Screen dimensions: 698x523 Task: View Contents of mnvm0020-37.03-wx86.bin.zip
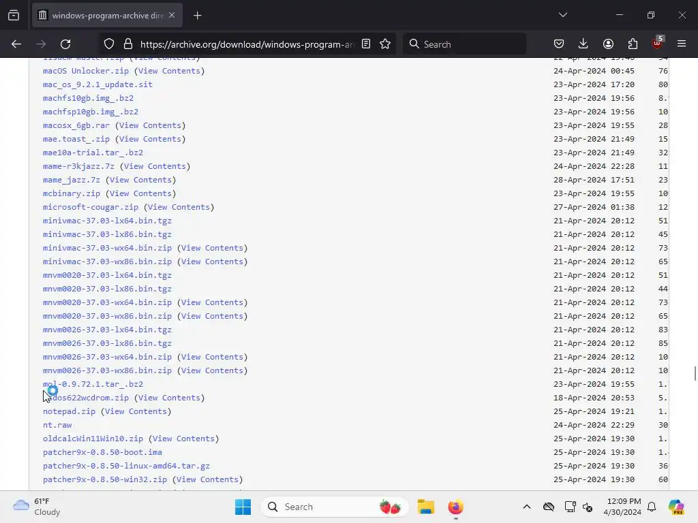[213, 316]
